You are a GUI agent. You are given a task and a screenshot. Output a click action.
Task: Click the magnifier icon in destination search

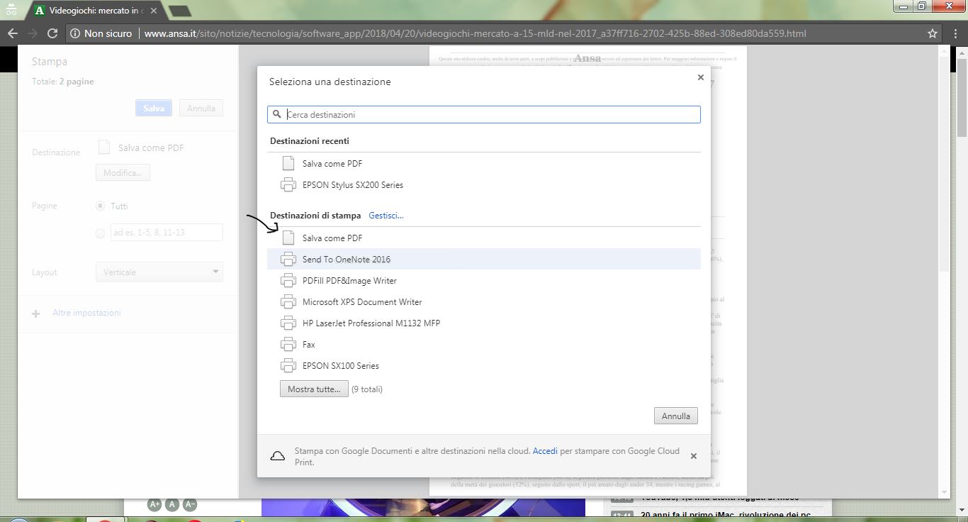[277, 114]
